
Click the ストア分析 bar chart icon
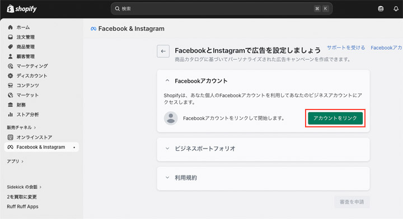tap(10, 115)
